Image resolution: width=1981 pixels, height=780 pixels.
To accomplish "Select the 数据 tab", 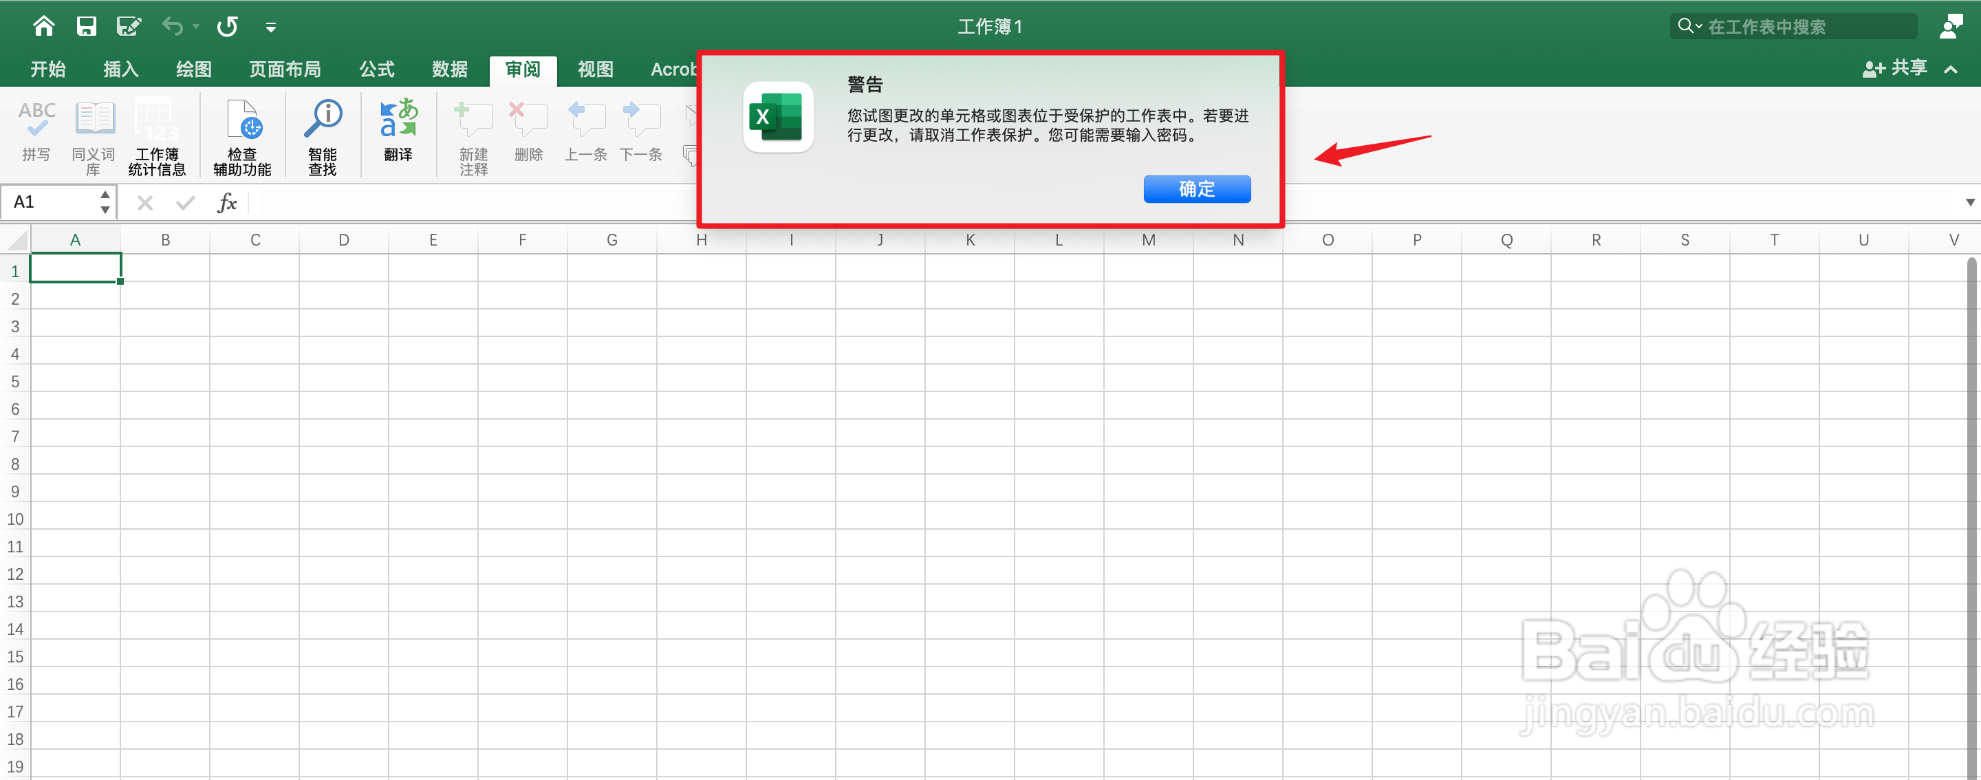I will pos(450,69).
